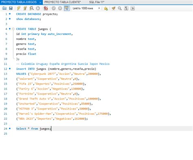Click the genero text column line
The image size is (193, 160).
coord(26,44)
